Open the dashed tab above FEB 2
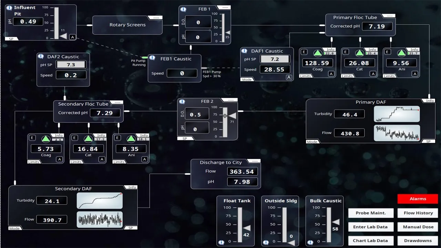The image size is (441, 248). pos(229,100)
